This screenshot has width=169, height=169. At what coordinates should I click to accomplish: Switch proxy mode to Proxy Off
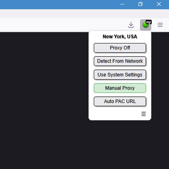pos(120,48)
